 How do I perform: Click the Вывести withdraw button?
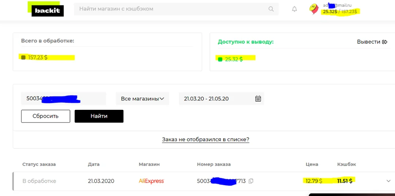pyautogui.click(x=372, y=42)
